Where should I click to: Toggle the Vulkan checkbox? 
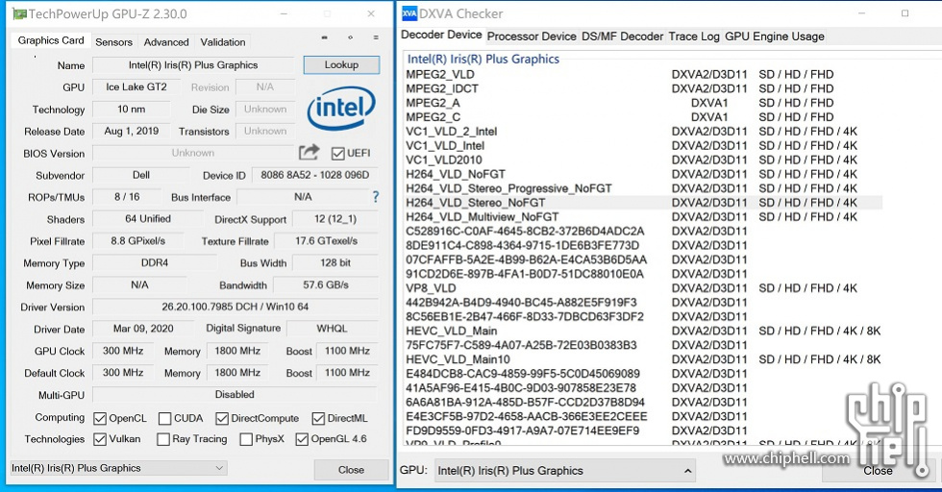point(100,439)
